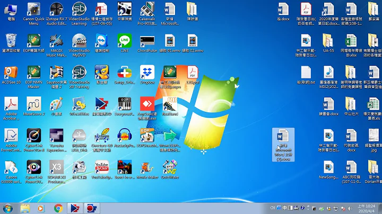Open Adobe FormsCentral shortcut
382x214 pixels.
(x=11, y=140)
